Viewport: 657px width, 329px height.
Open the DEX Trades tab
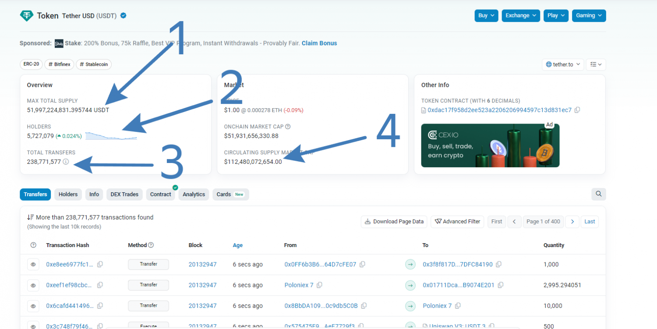coord(124,195)
